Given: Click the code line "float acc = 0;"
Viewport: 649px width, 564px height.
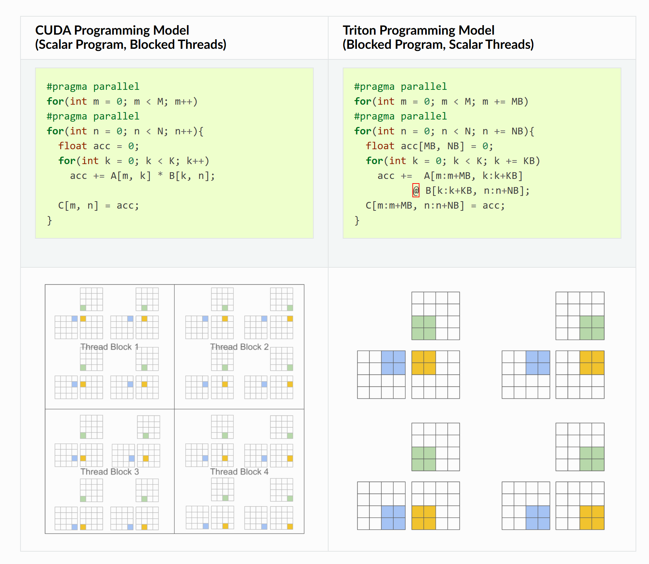Looking at the screenshot, I should click(x=99, y=146).
